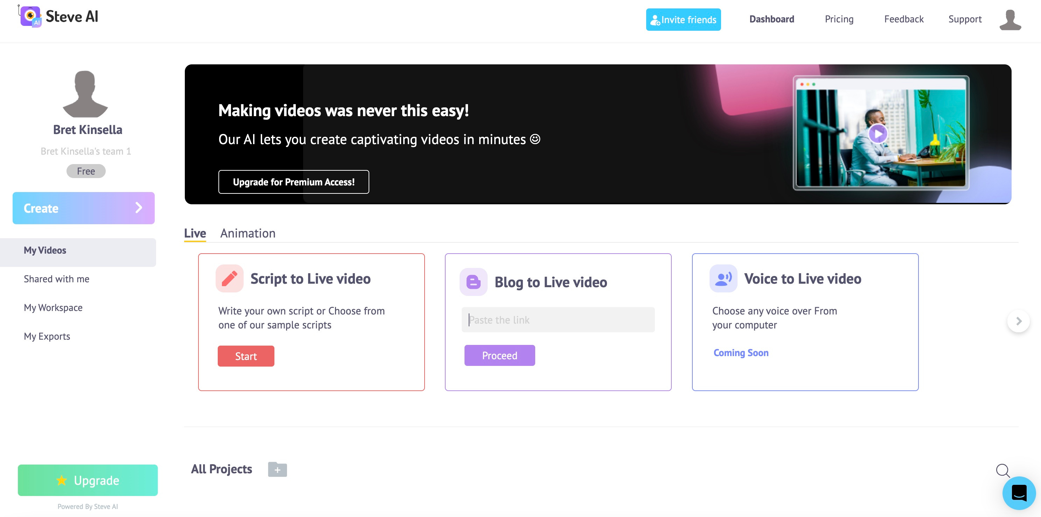Open the Support page
Screen dimensions: 1041x517
point(965,19)
